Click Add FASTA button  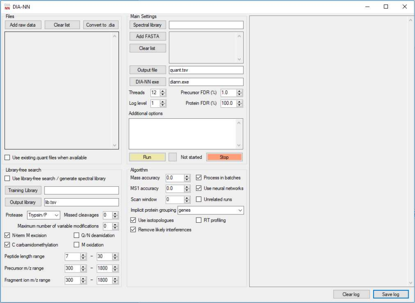148,37
